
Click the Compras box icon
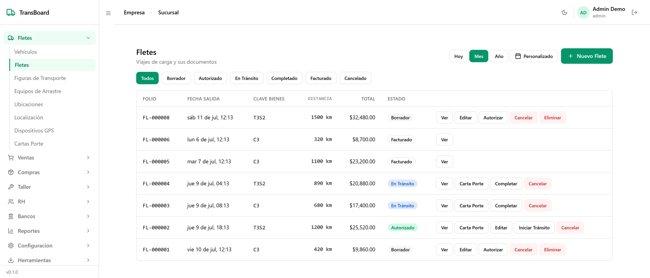pyautogui.click(x=11, y=172)
